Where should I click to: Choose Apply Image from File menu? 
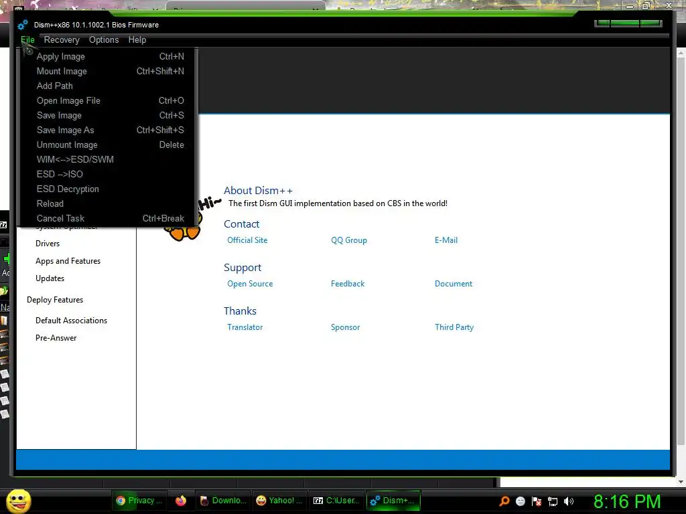point(108,56)
